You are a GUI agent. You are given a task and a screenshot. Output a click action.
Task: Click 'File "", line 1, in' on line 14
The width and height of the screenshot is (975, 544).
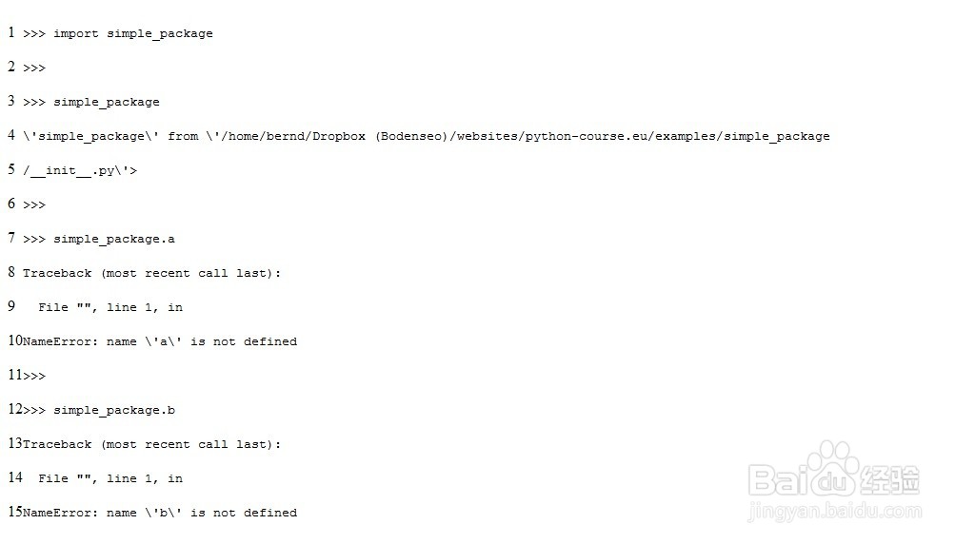110,478
